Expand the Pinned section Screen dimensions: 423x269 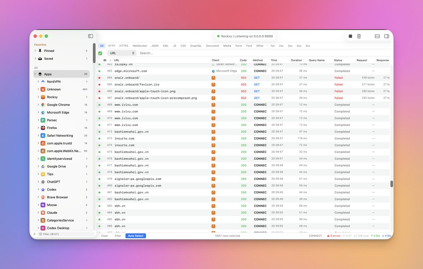[x=35, y=51]
